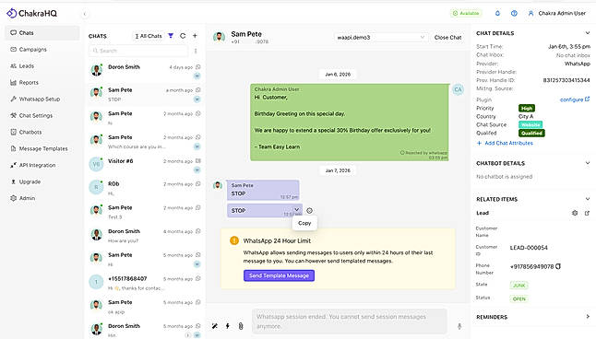Open Lead settings gear icon
Screen dimensions: 596x339
575,213
